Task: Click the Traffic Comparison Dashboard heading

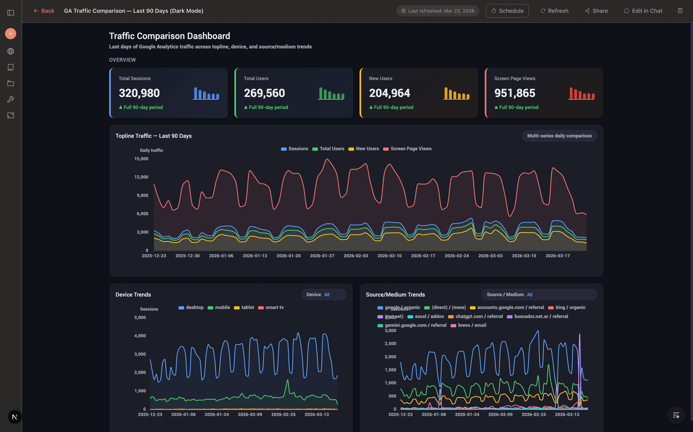Action: [170, 36]
